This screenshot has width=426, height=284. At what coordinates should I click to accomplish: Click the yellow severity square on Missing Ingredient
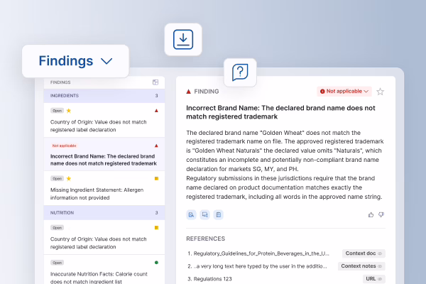(x=156, y=178)
